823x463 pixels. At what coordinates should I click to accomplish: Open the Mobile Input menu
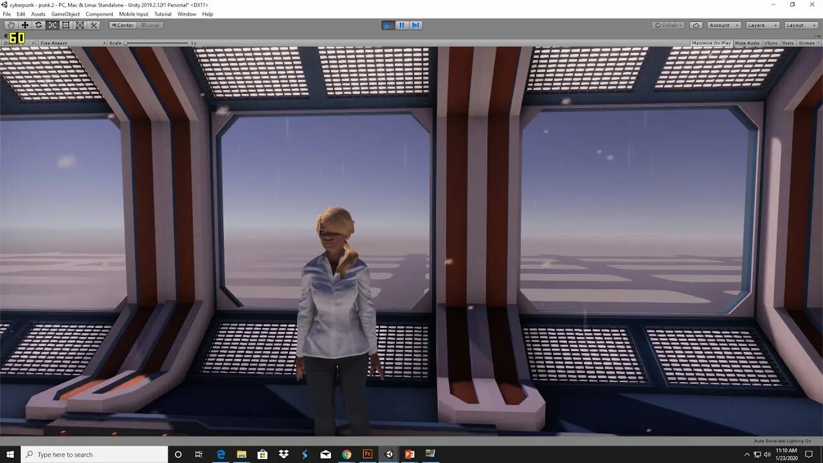coord(134,14)
